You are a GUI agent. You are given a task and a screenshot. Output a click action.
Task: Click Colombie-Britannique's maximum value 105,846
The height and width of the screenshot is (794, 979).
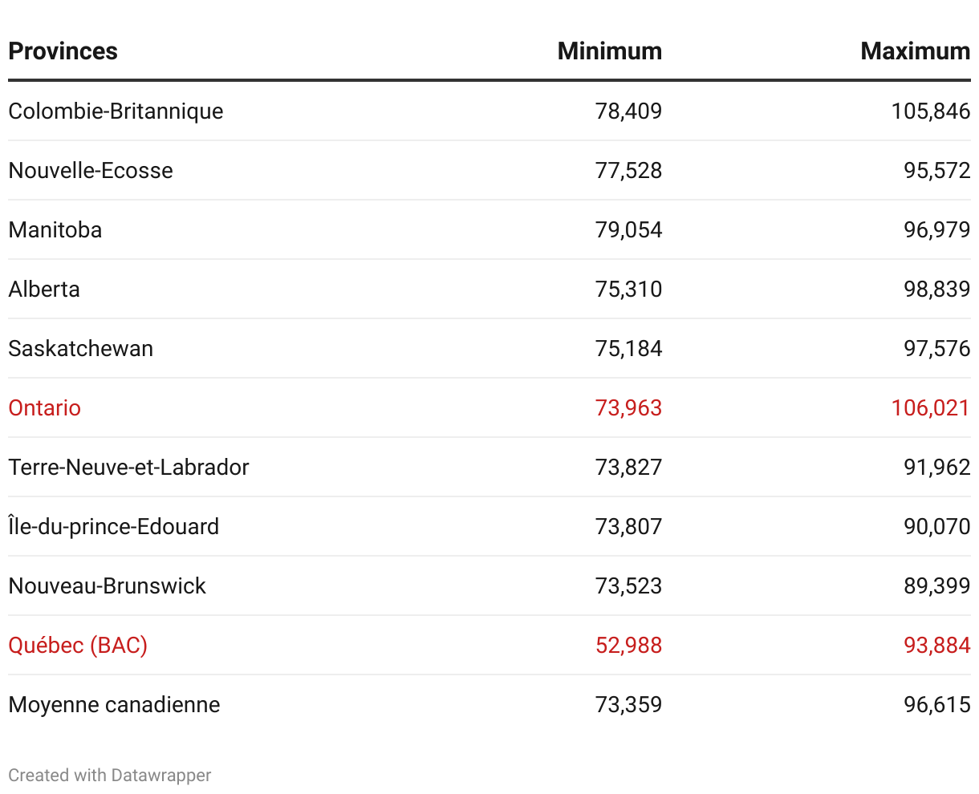point(930,111)
